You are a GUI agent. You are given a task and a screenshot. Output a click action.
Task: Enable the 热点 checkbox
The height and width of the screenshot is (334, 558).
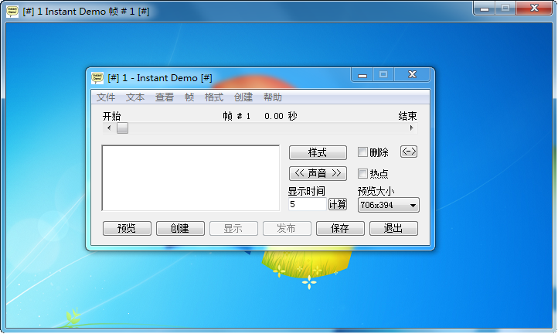pos(363,174)
